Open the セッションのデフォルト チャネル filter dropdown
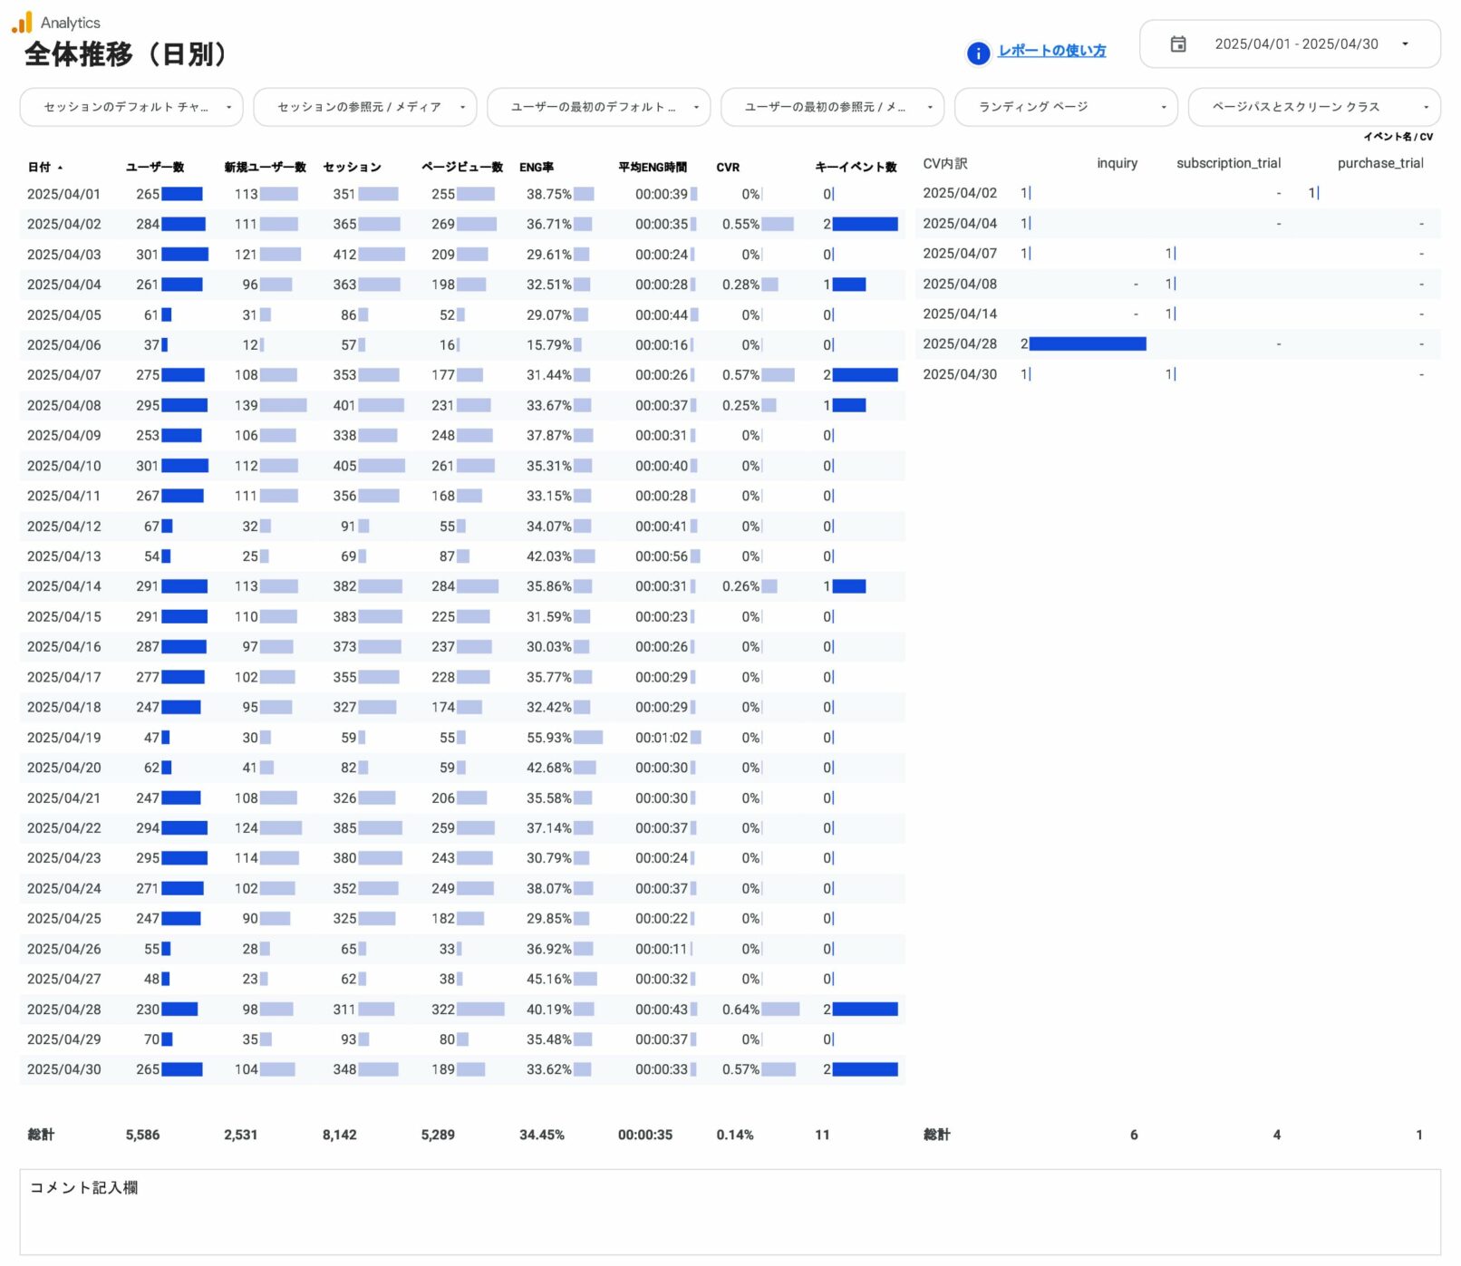This screenshot has height=1266, width=1461. [131, 106]
